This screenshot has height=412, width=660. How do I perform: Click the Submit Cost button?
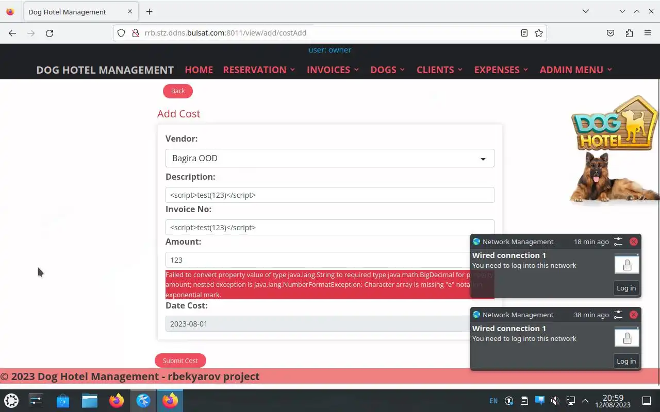[180, 360]
